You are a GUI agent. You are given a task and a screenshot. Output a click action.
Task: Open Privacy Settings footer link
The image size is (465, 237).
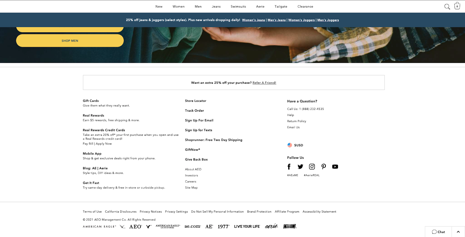tap(176, 212)
